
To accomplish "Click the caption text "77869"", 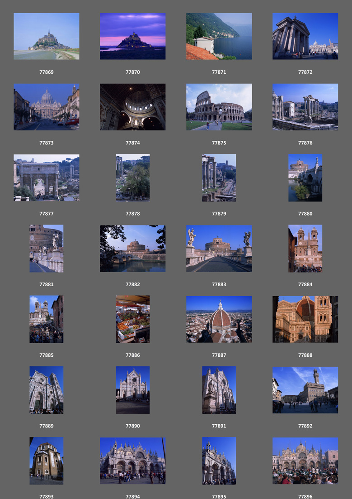I will (x=47, y=72).
